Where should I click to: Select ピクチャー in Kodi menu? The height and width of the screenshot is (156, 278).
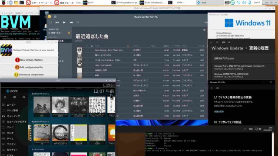pos(14,150)
